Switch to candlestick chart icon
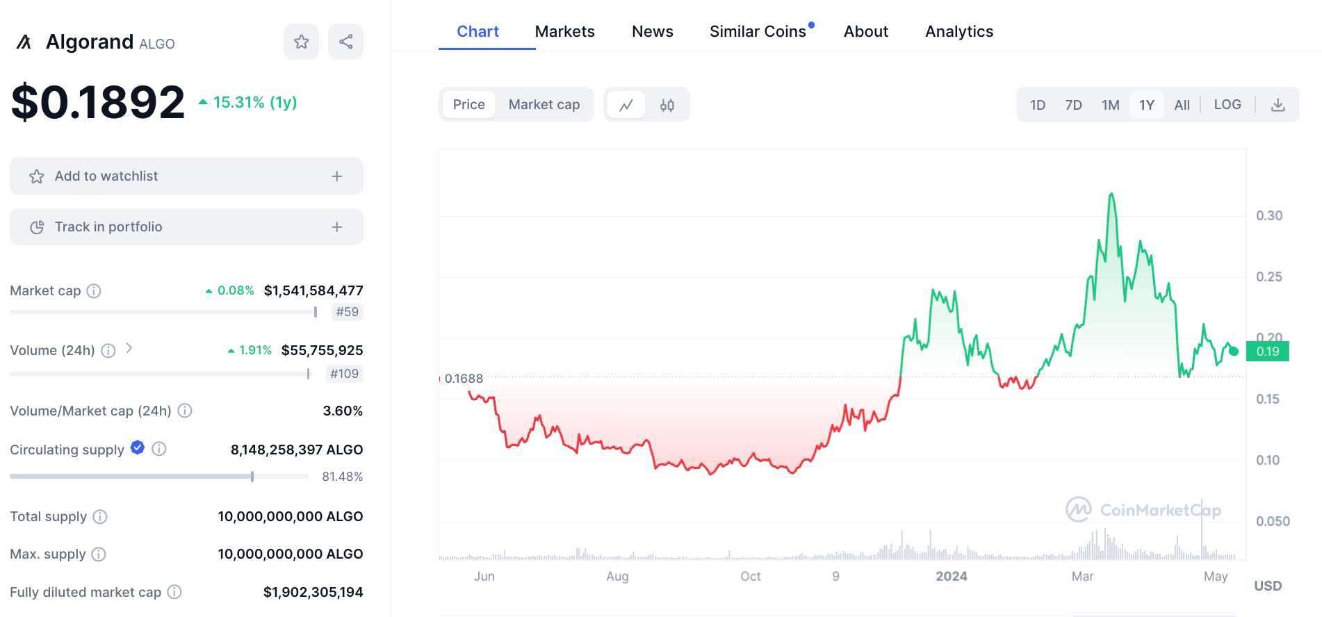Image resolution: width=1322 pixels, height=617 pixels. point(667,105)
